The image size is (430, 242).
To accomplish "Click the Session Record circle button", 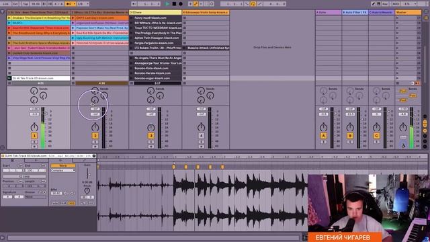I will (x=212, y=4).
